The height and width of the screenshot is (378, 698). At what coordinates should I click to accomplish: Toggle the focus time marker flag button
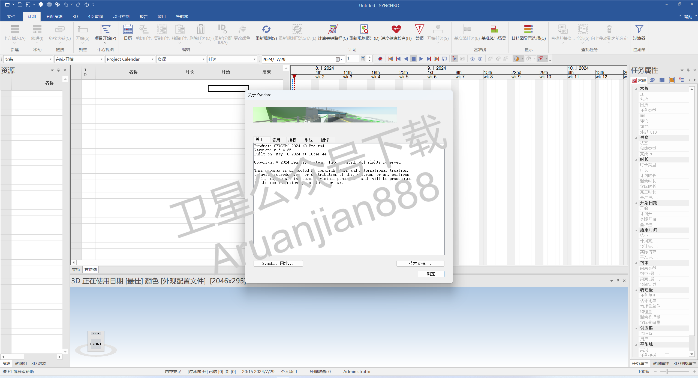click(454, 59)
